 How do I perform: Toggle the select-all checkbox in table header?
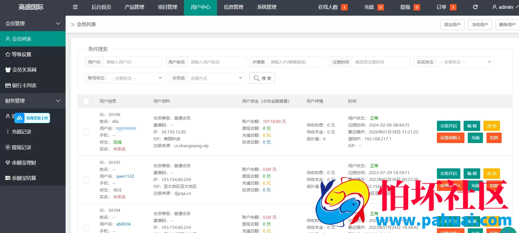(86, 102)
